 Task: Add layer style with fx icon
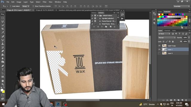[x=167, y=100]
